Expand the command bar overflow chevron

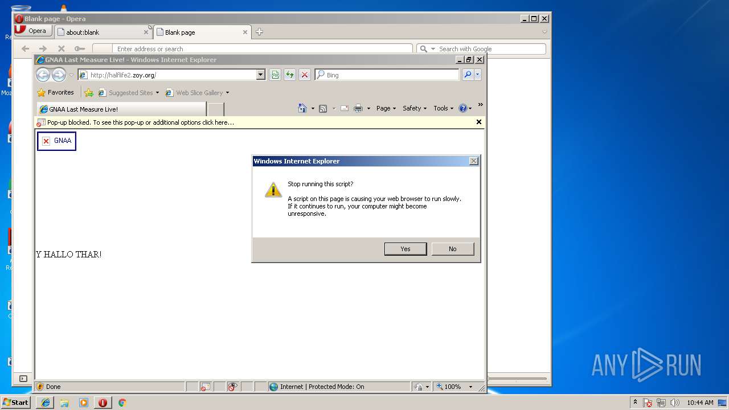point(480,105)
